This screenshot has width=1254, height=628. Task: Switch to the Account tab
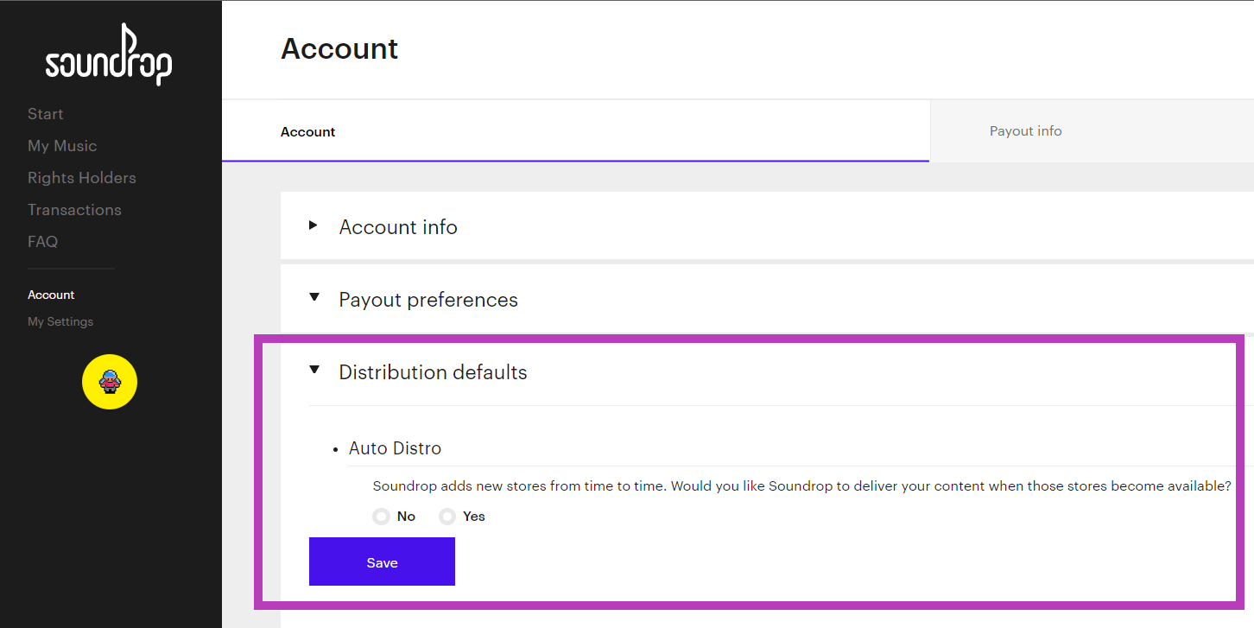575,131
